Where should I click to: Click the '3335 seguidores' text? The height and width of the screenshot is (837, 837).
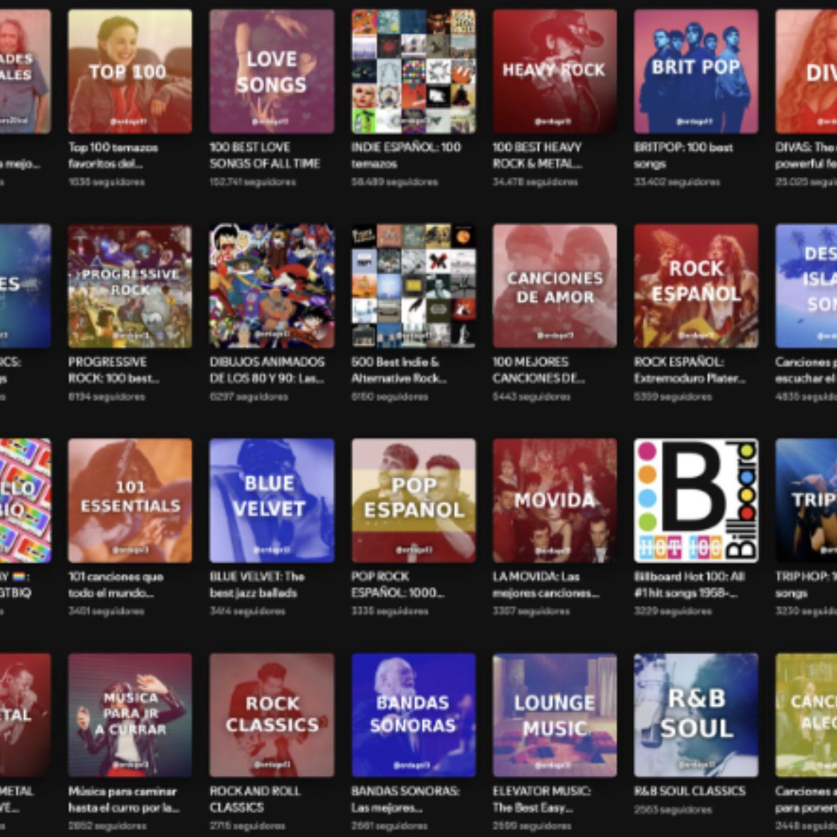click(390, 611)
